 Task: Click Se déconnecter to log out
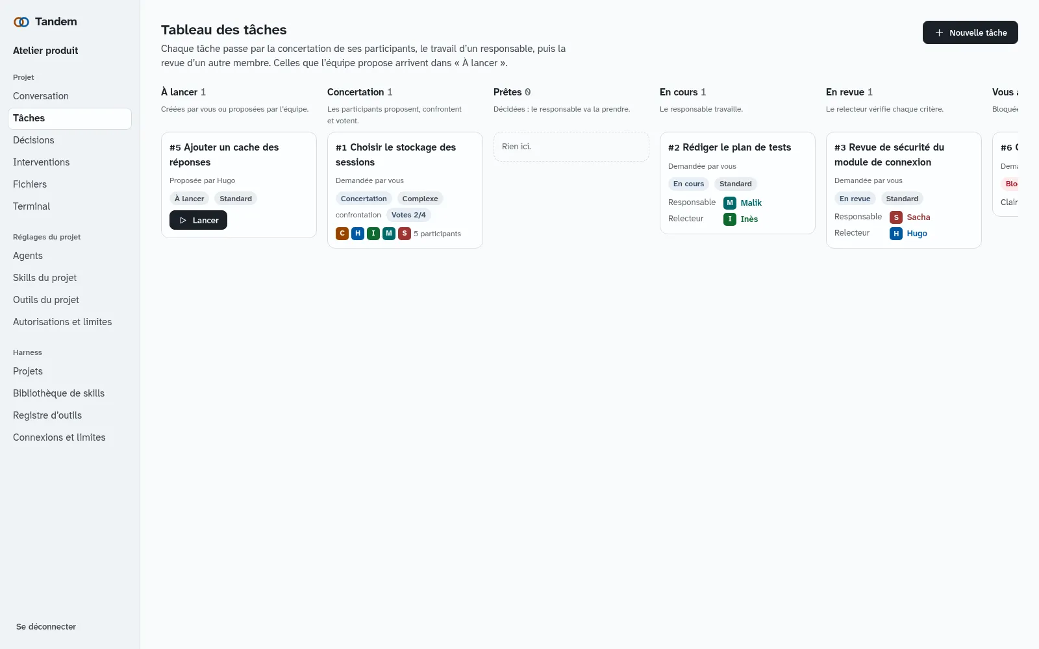click(x=46, y=626)
